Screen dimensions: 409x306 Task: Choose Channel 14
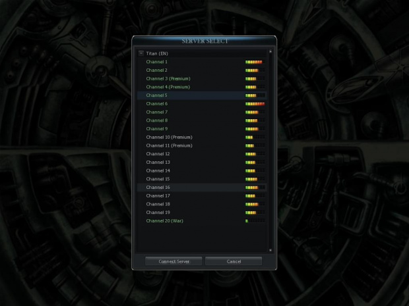pyautogui.click(x=202, y=170)
